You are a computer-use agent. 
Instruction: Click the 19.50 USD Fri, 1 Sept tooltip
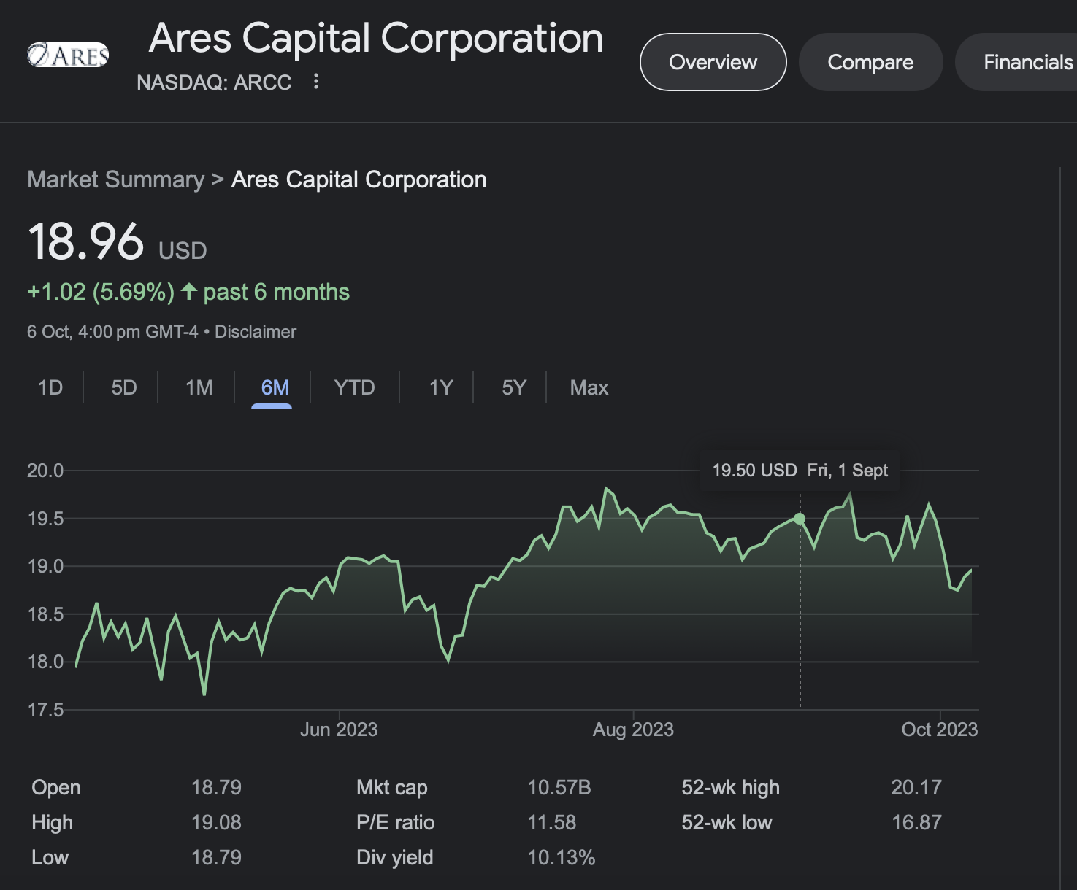pyautogui.click(x=800, y=471)
